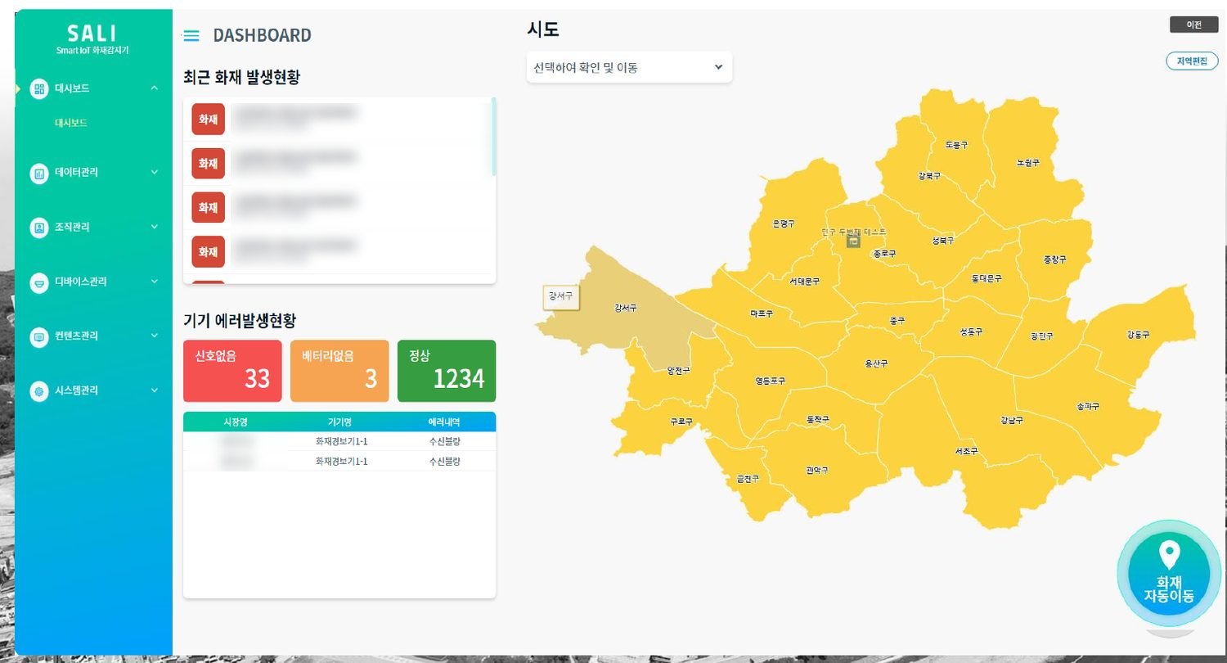Click the 정상 1234 status card
This screenshot has height=663, width=1227.
coord(447,371)
